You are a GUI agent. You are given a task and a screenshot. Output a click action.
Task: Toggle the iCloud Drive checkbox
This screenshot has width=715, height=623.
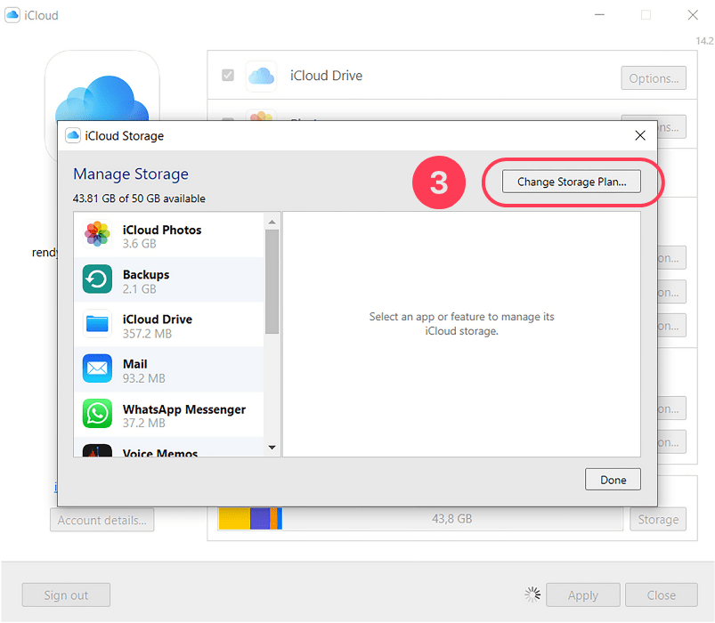click(x=228, y=76)
